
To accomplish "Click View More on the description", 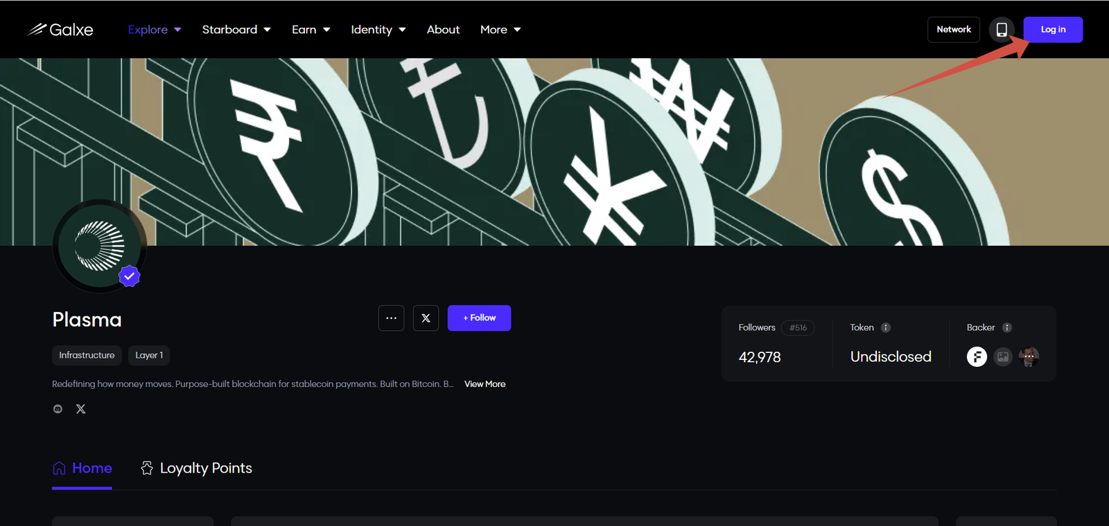I will coord(484,384).
